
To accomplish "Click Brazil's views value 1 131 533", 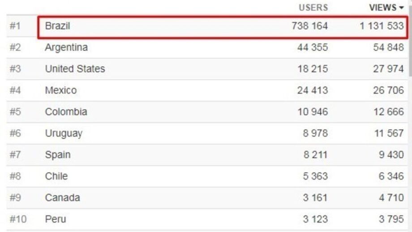I will point(381,26).
